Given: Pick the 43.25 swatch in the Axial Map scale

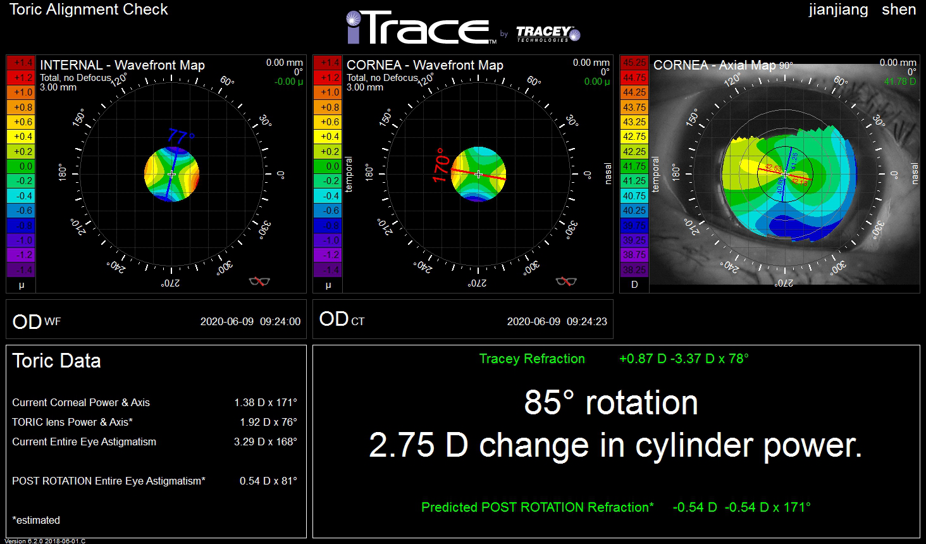Looking at the screenshot, I should [x=634, y=121].
